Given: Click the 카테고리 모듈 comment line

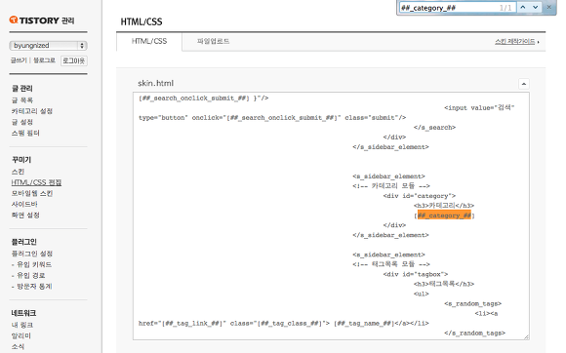Looking at the screenshot, I should 391,186.
